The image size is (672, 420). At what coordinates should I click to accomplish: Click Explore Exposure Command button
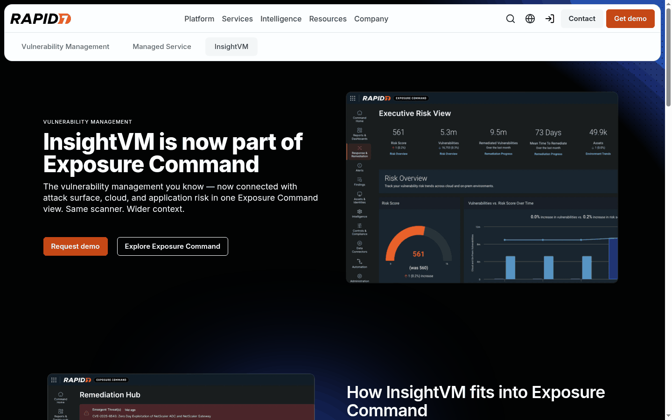point(173,246)
